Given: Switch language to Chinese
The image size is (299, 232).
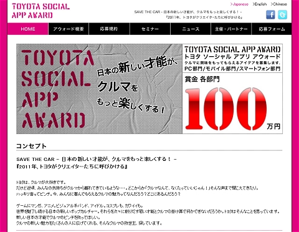Looking at the screenshot, I should click(x=279, y=4).
